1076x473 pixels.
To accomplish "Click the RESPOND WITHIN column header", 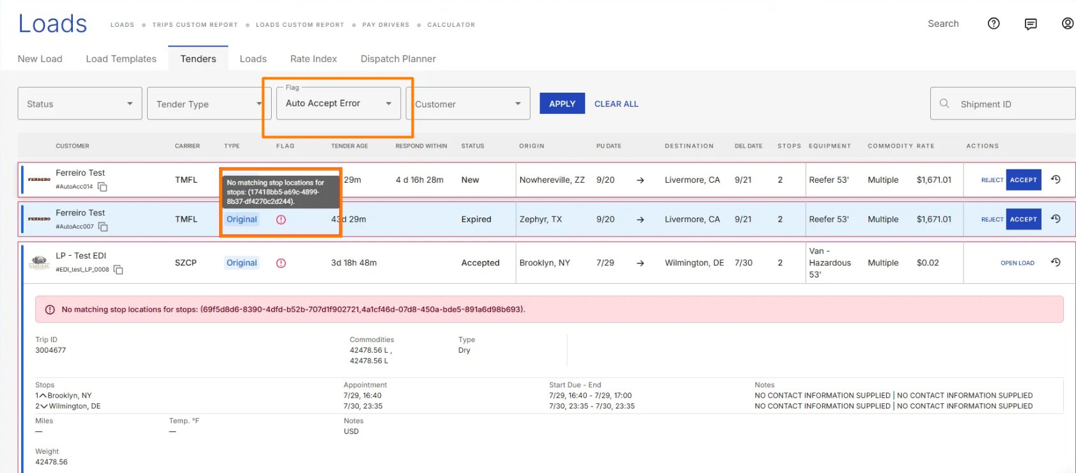I will click(421, 146).
